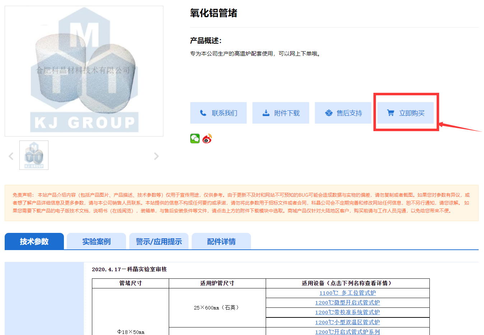The width and height of the screenshot is (484, 335).
Task: Open the main product image
Action: (x=84, y=71)
